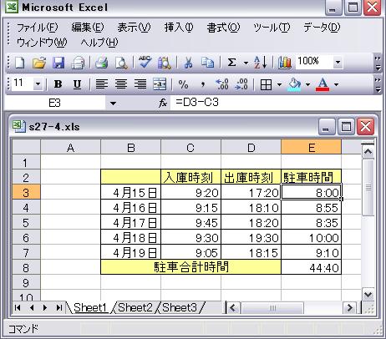Switch to the Sheet2 tab
This screenshot has width=386, height=339.
(x=135, y=308)
